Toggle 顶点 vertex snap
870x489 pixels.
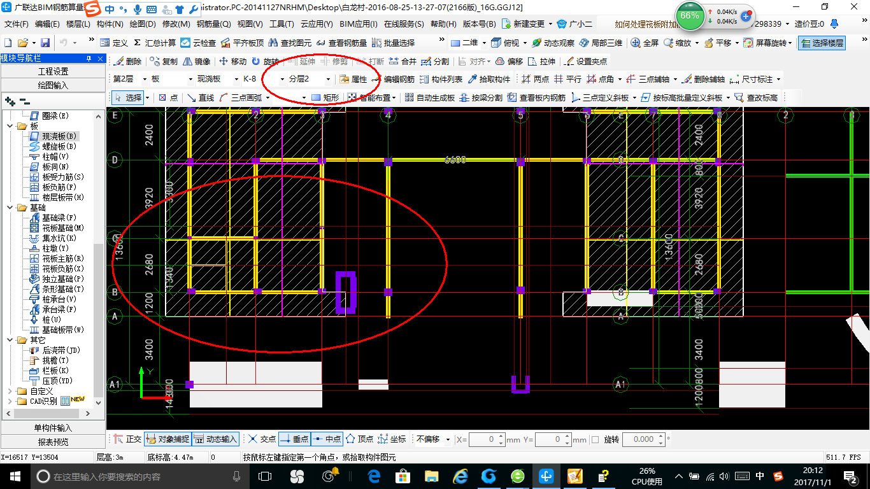point(360,439)
